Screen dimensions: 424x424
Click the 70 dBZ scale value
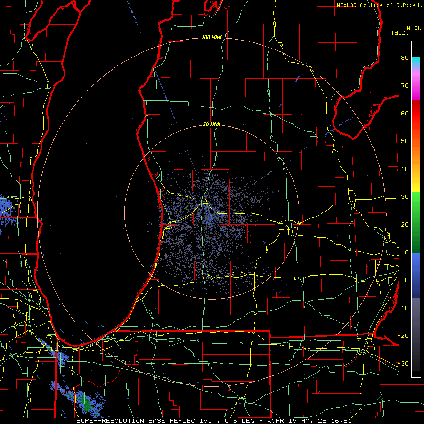(x=405, y=85)
